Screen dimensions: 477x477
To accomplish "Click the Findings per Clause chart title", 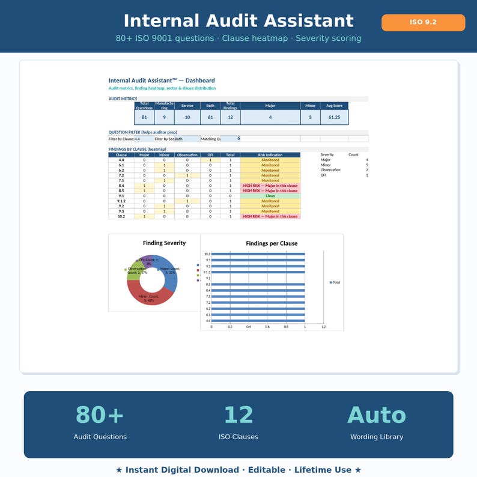I will (x=272, y=243).
